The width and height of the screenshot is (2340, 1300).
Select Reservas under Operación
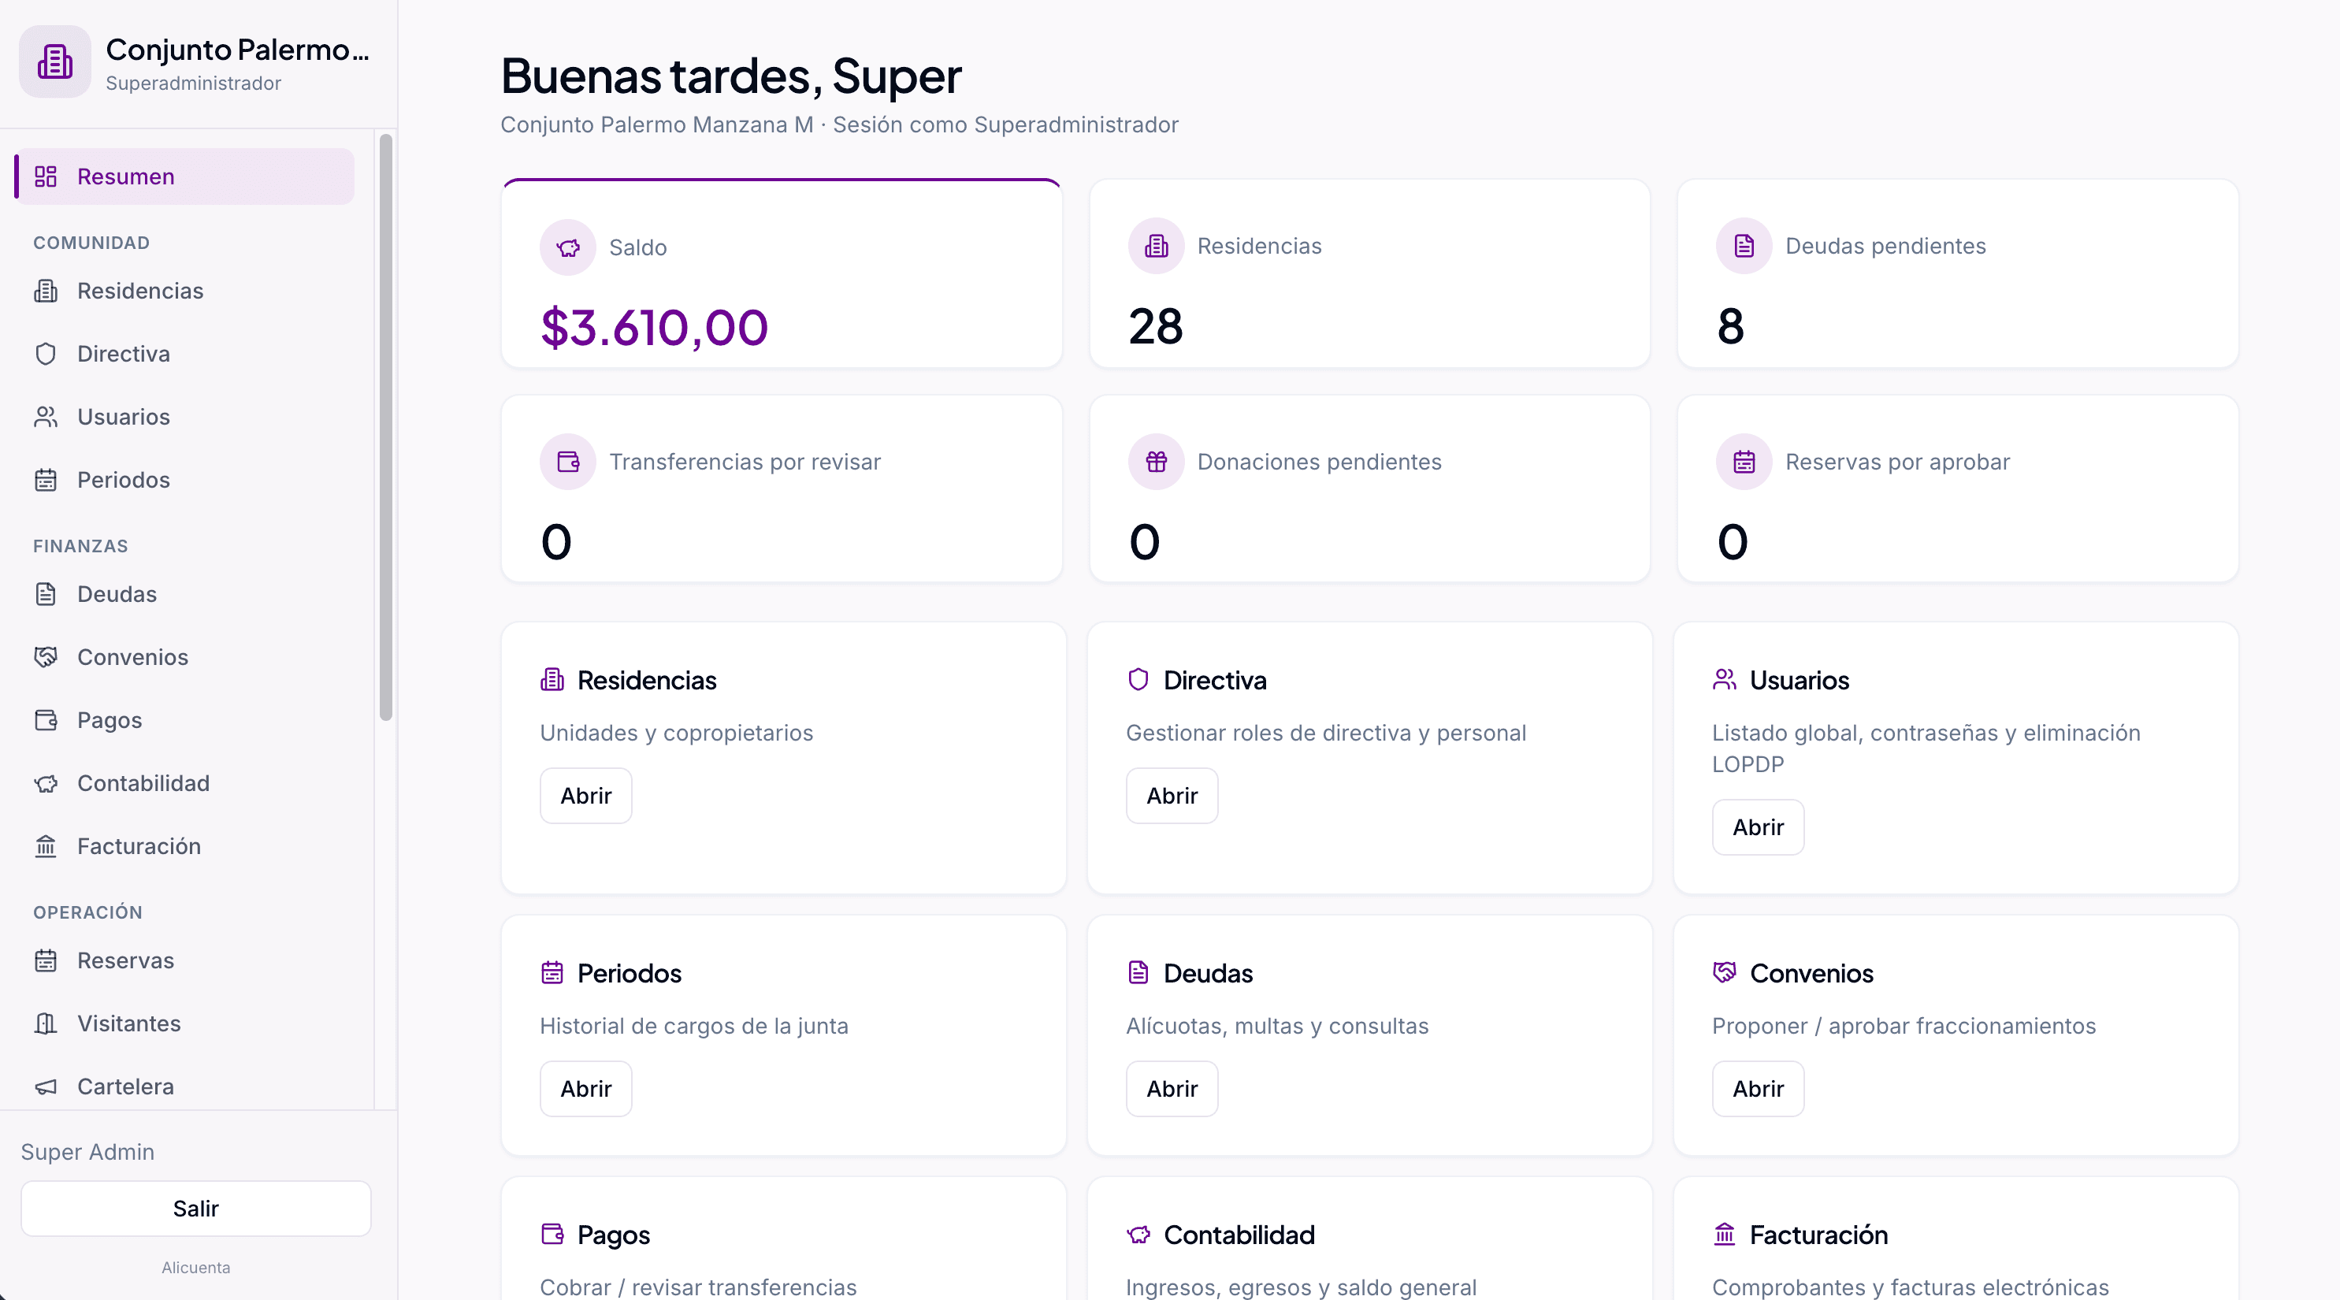click(x=184, y=961)
